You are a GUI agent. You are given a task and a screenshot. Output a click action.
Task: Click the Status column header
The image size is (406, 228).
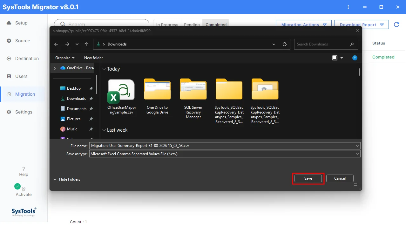click(379, 43)
